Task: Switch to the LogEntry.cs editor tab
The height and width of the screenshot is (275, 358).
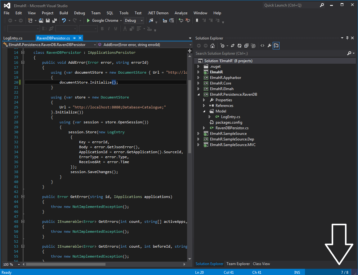Action: coord(13,38)
